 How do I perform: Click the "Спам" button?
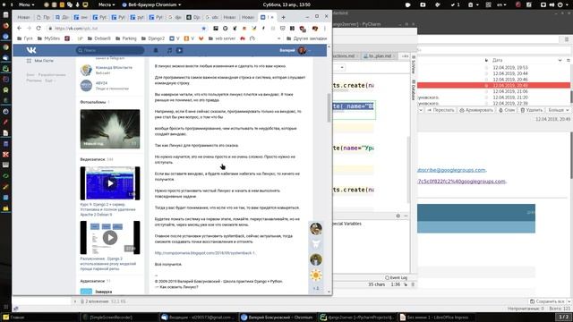pyautogui.click(x=507, y=110)
